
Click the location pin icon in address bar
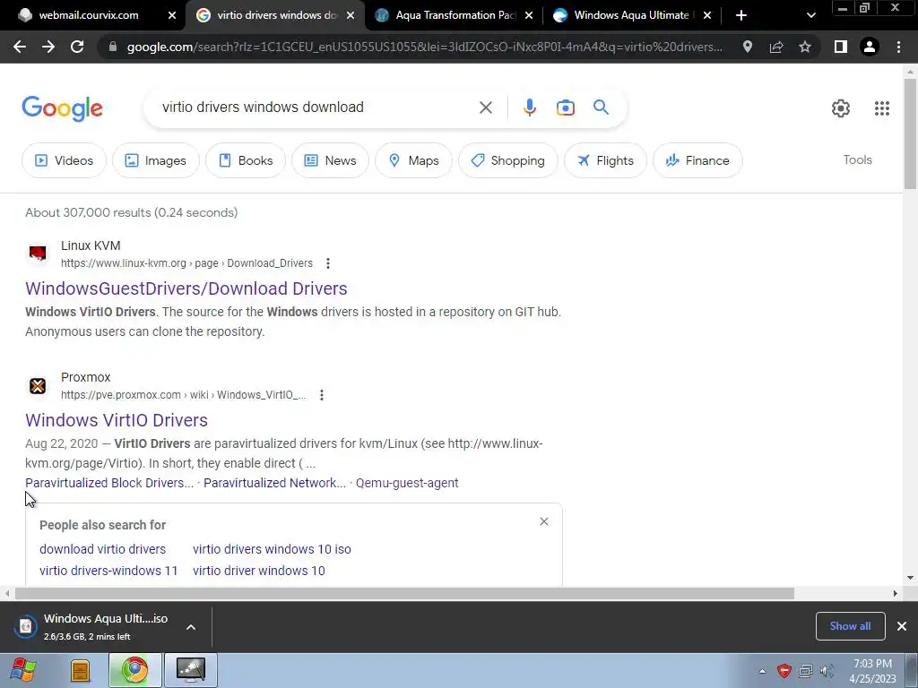tap(747, 47)
